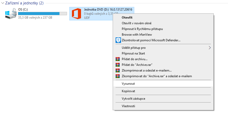Click WinRAR icon beside Přidat do "Archive.rar"
Viewport: 228px width, 118px height.
(x=118, y=65)
